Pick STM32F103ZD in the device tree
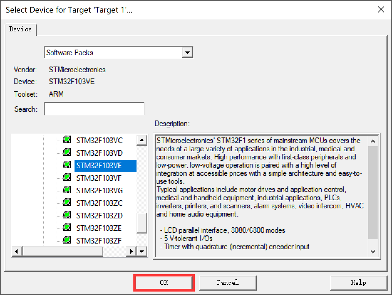This screenshot has height=295, width=392. tap(99, 216)
